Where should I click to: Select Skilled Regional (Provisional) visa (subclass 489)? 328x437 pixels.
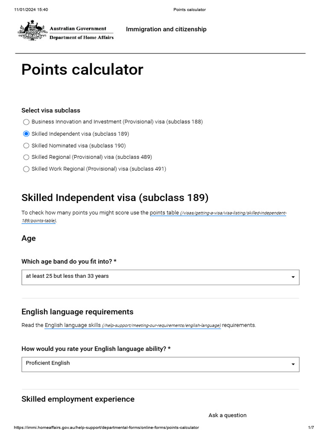[26, 157]
